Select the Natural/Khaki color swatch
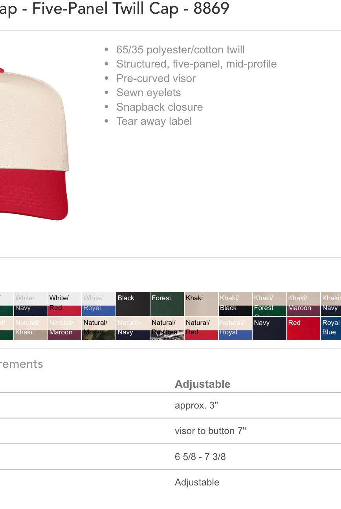The width and height of the screenshot is (341, 509). pyautogui.click(x=30, y=328)
